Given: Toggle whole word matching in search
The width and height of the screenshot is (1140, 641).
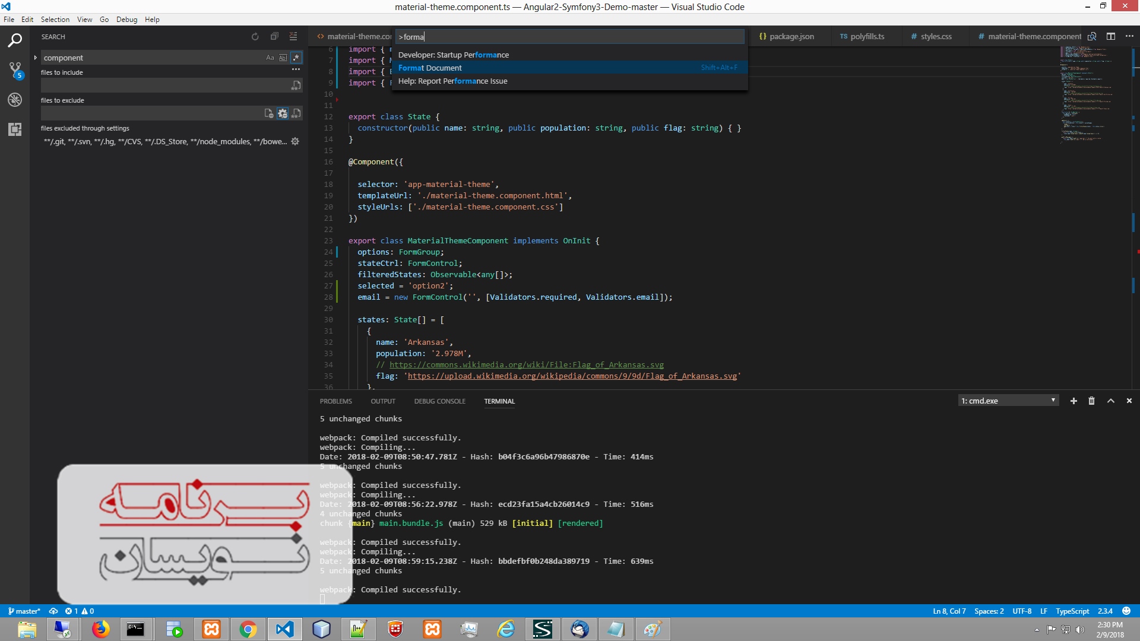Looking at the screenshot, I should (x=283, y=58).
